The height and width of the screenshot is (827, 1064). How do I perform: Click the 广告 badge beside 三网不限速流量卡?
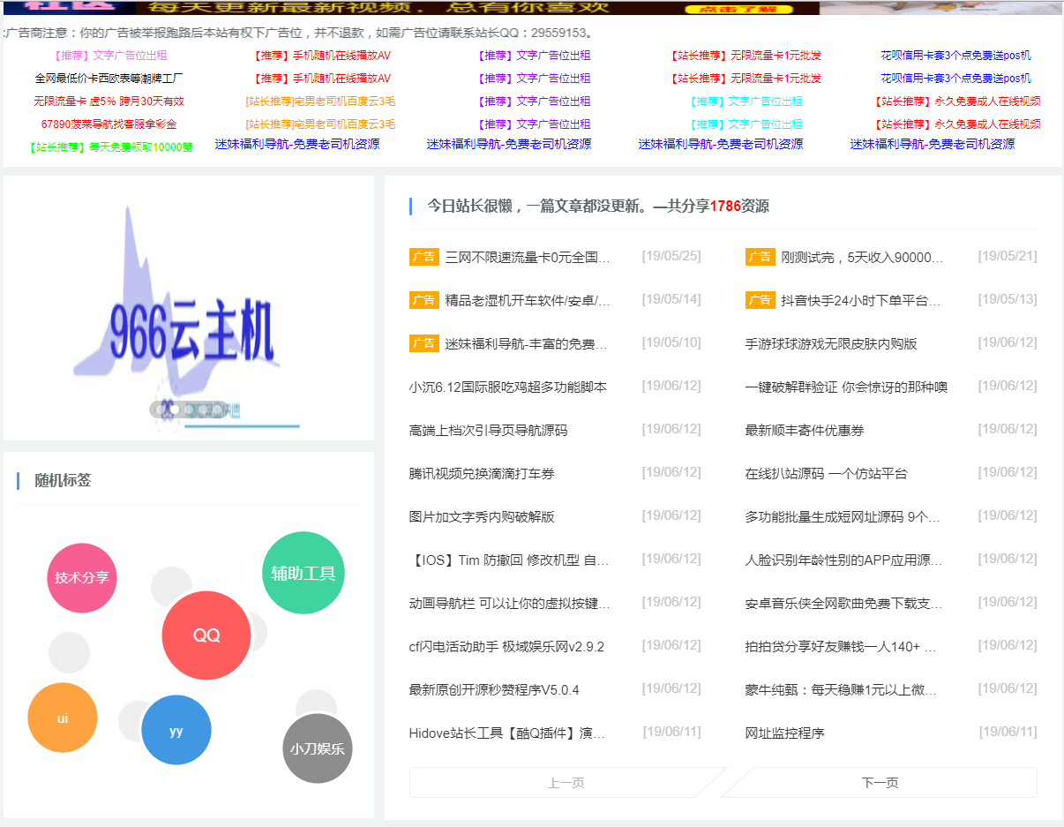point(424,256)
